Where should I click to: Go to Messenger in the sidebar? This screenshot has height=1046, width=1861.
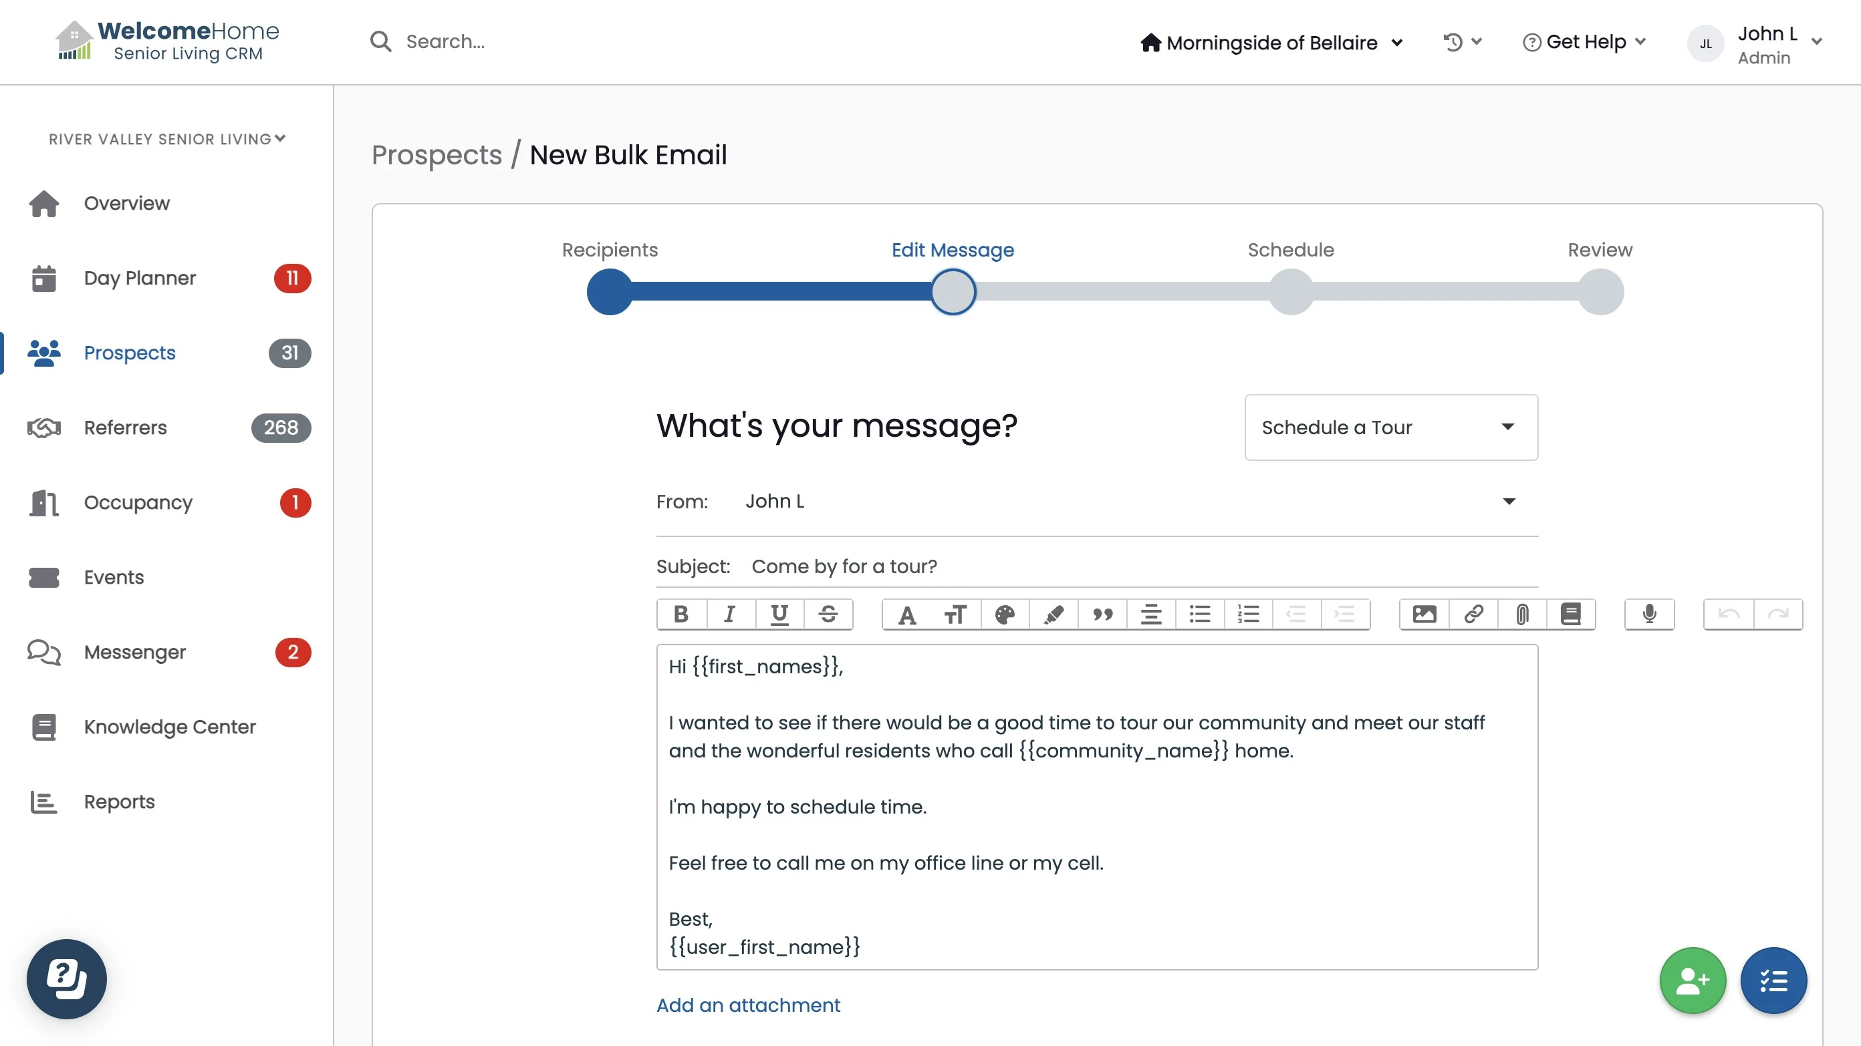point(134,652)
